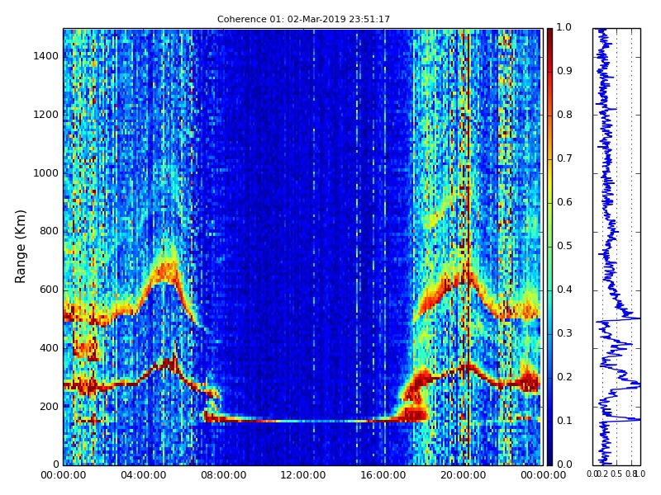
Task: Click the colorbar tick label '0.2'
Action: tap(564, 377)
